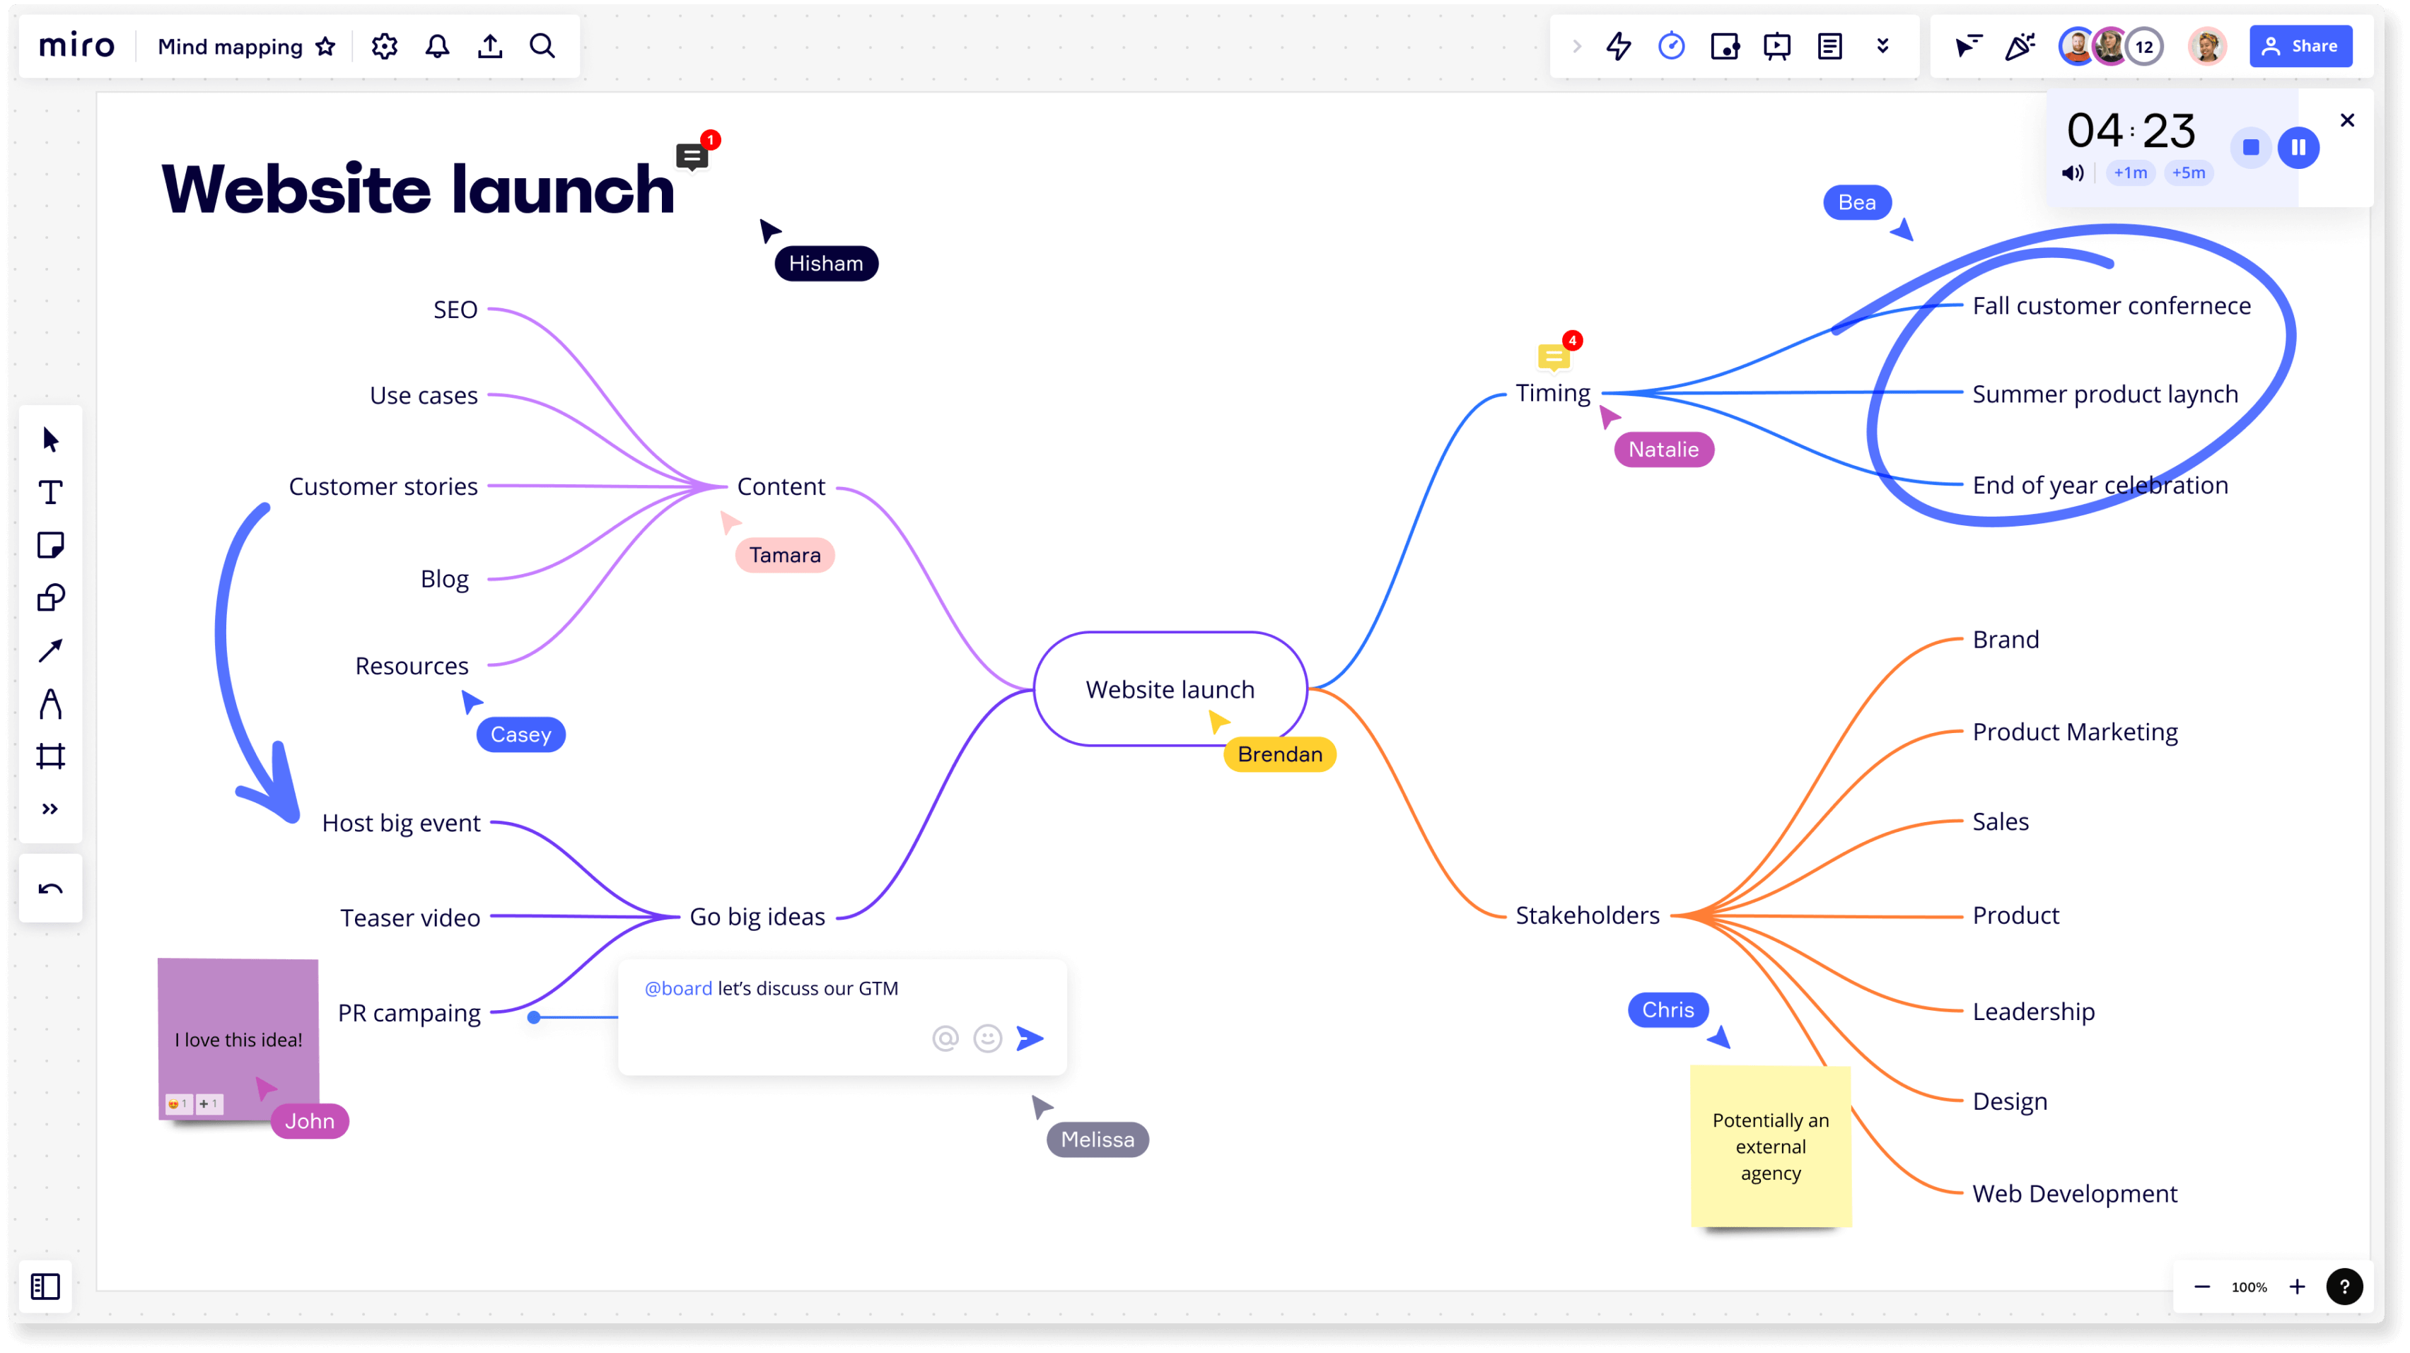Add one minute to the timer
Image resolution: width=2410 pixels, height=1353 pixels.
[2130, 172]
